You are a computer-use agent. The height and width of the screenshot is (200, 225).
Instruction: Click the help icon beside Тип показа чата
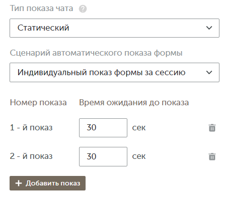pyautogui.click(x=83, y=9)
